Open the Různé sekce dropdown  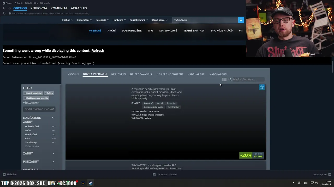(x=159, y=20)
